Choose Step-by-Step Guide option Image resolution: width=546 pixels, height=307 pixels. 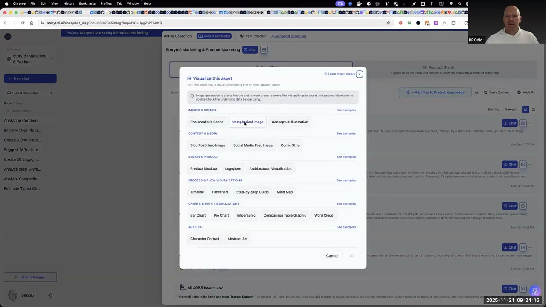pyautogui.click(x=253, y=192)
